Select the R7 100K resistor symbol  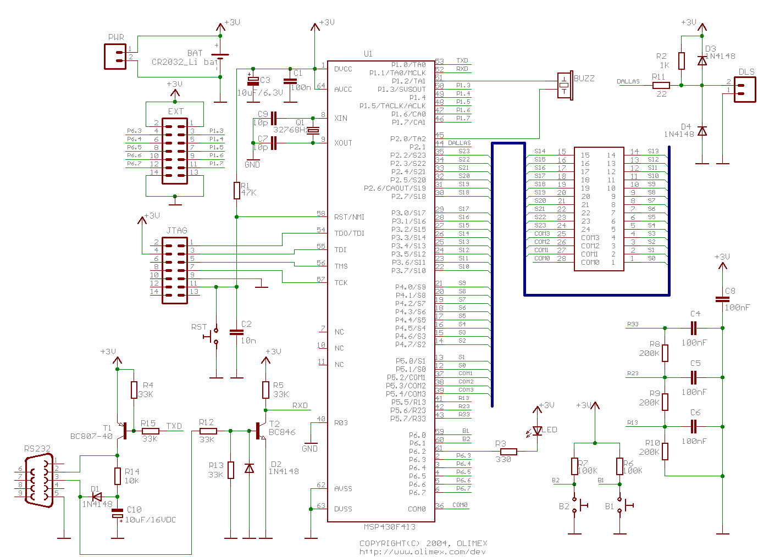tap(574, 466)
